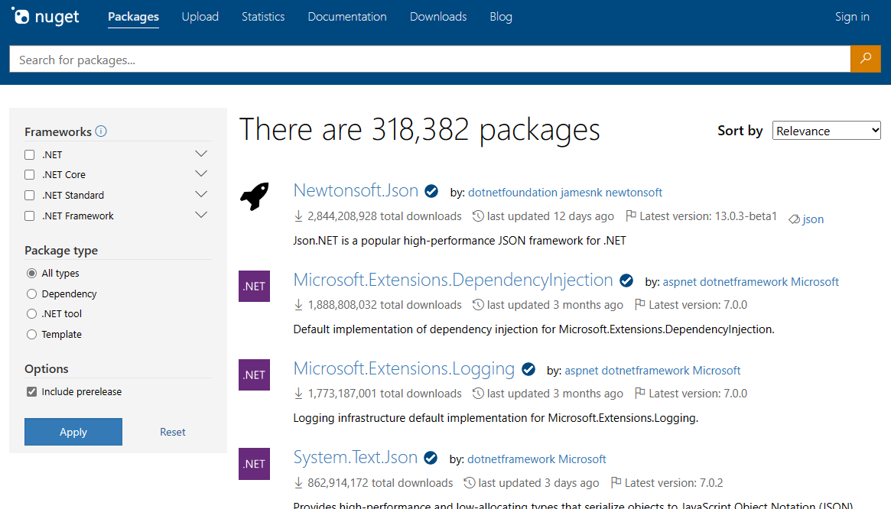Click the json tag link

[813, 219]
